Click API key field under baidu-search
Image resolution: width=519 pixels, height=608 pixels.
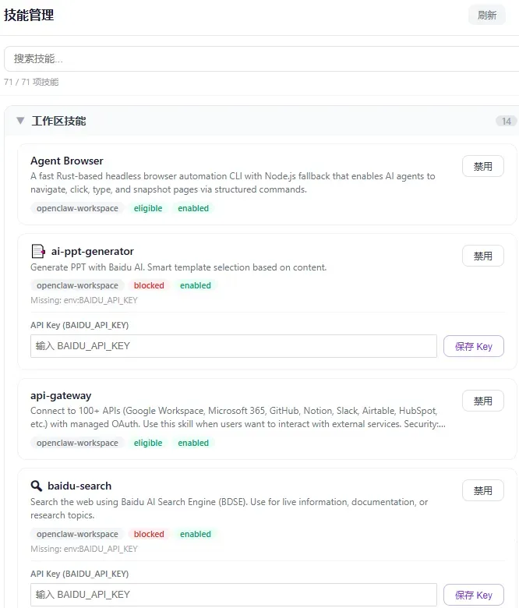234,595
